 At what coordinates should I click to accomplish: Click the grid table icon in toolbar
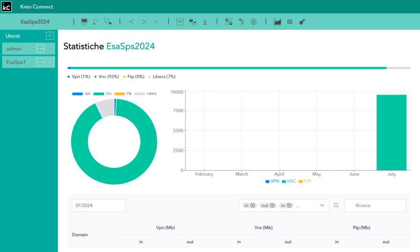pos(290,22)
